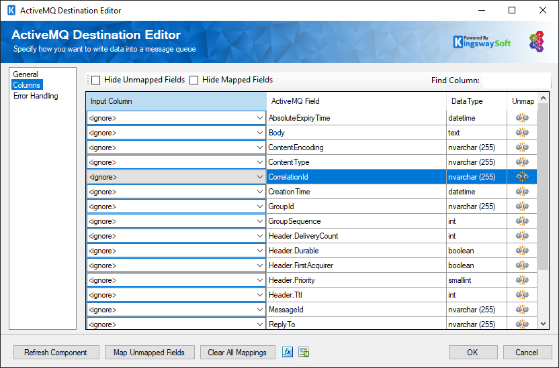Confirm with the OK button
This screenshot has width=559, height=368.
(x=473, y=353)
